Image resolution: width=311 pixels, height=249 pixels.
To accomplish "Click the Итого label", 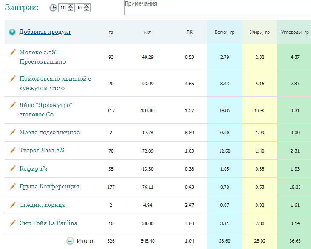I will point(86,241).
